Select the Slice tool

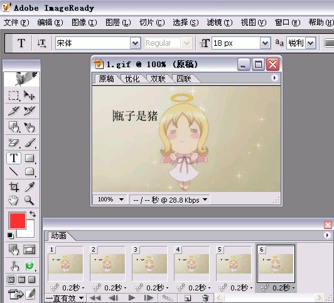[x=14, y=111]
